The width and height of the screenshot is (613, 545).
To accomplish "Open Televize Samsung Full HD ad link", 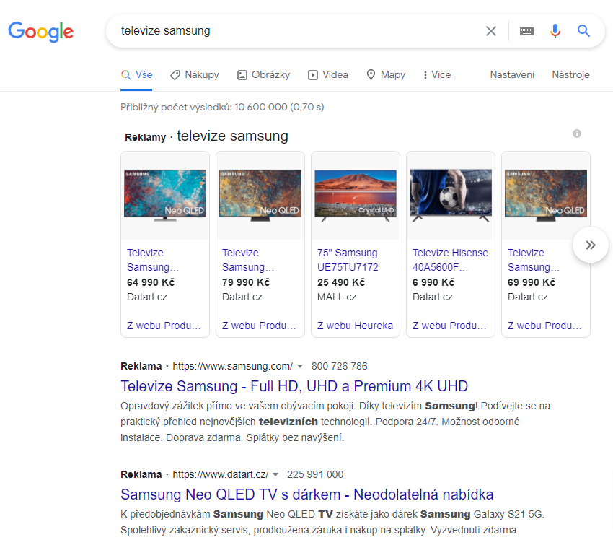I will click(294, 385).
